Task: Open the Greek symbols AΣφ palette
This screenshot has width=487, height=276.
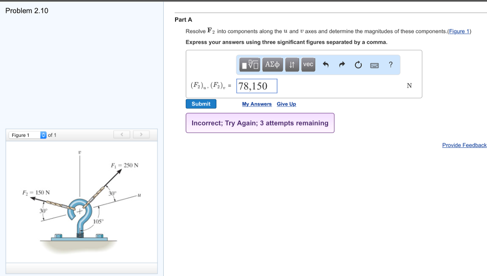Action: [272, 65]
